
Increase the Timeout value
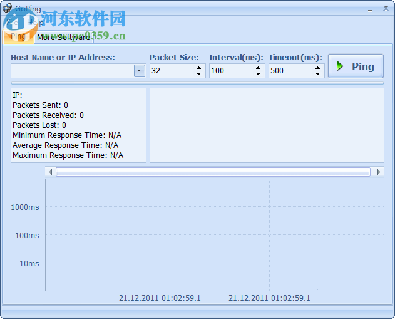click(317, 68)
